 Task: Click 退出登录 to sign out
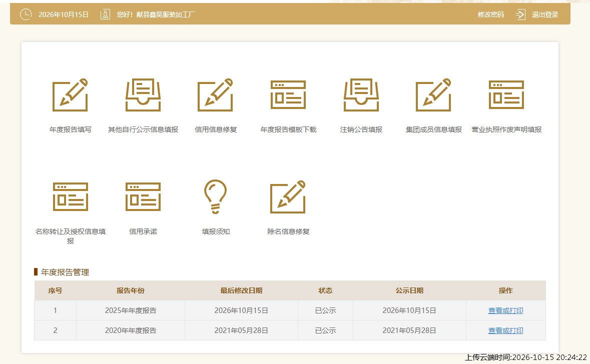tap(545, 14)
